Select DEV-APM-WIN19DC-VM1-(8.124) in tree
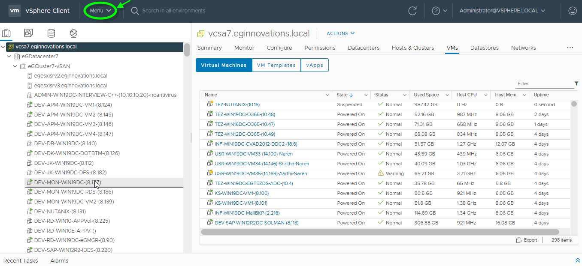 [73, 105]
